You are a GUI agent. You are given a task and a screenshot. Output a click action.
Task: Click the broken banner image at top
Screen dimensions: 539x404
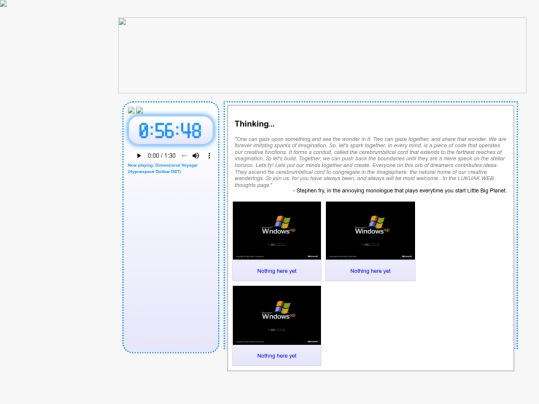[x=322, y=55]
